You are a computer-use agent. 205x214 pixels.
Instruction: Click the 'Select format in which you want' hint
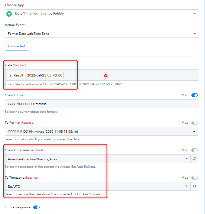coord(42,139)
